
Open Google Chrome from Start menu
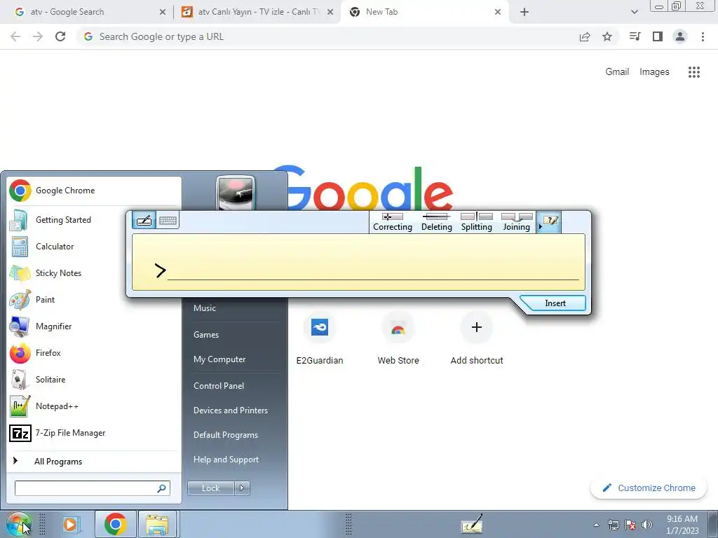95,191
